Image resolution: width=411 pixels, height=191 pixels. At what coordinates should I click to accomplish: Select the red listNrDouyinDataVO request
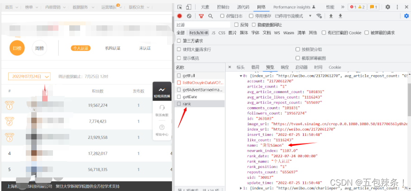[x=200, y=82]
